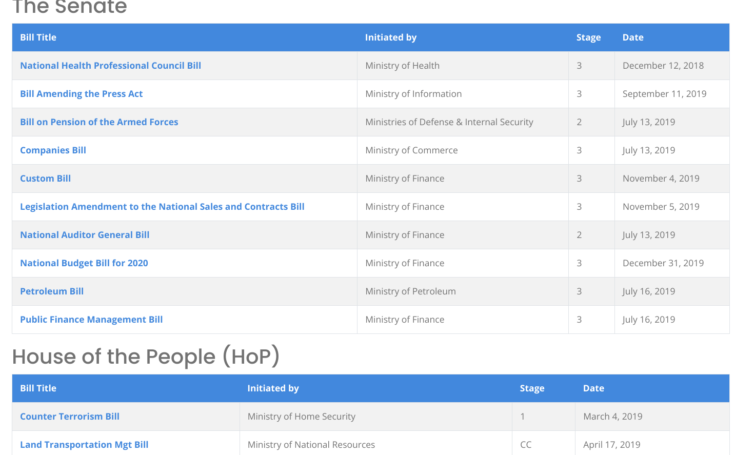755x455 pixels.
Task: Open National Budget Bill for 2020
Action: point(84,263)
